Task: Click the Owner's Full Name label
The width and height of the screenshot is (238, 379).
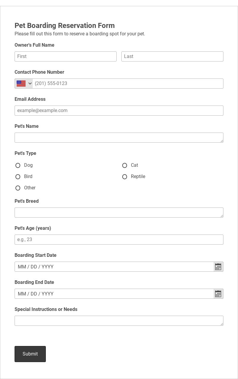Action: pyautogui.click(x=35, y=45)
